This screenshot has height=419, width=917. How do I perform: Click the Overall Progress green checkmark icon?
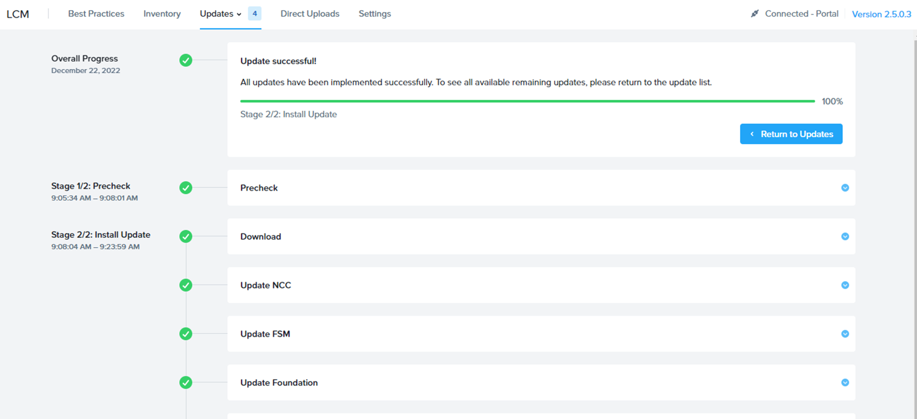pyautogui.click(x=186, y=60)
